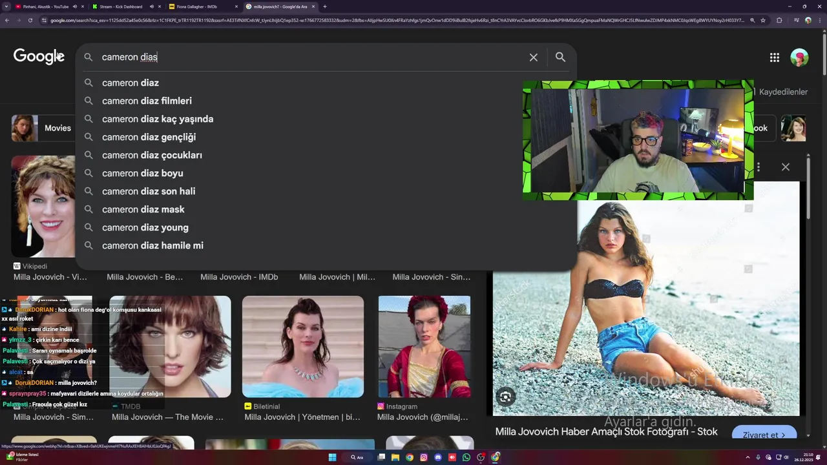Open the new tab button
827x465 pixels.
pos(324,6)
